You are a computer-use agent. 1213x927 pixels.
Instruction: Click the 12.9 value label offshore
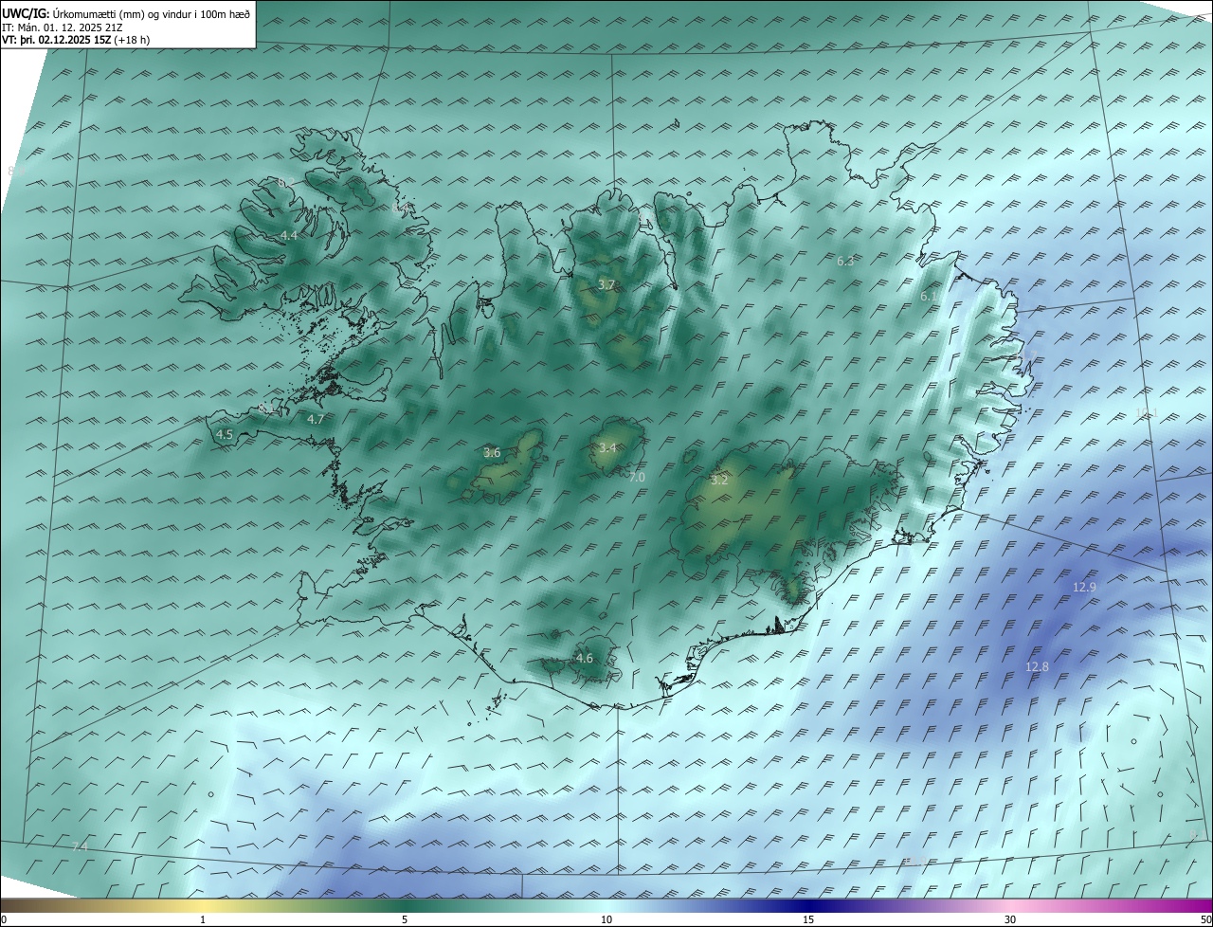coord(1084,587)
